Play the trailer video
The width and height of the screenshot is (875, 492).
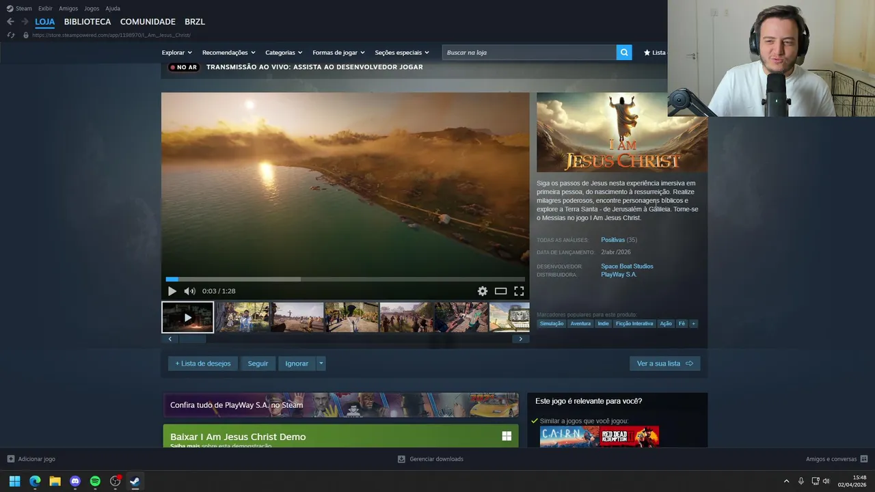point(172,291)
